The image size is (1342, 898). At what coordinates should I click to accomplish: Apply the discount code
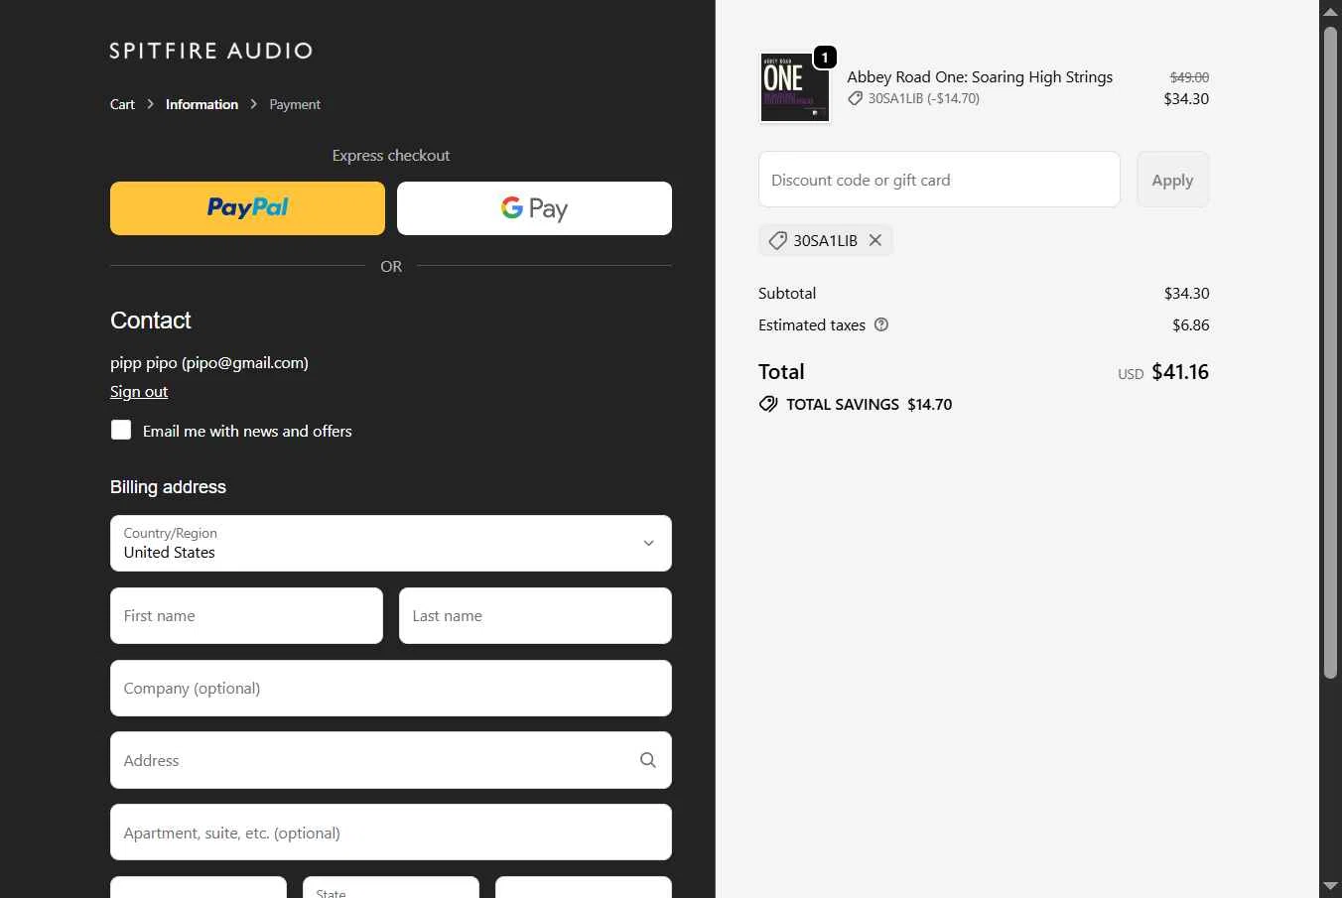(x=1172, y=180)
